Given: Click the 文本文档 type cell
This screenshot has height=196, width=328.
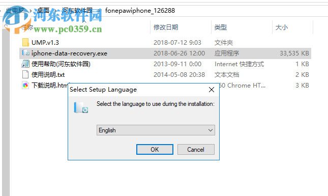Looking at the screenshot, I should point(227,74).
